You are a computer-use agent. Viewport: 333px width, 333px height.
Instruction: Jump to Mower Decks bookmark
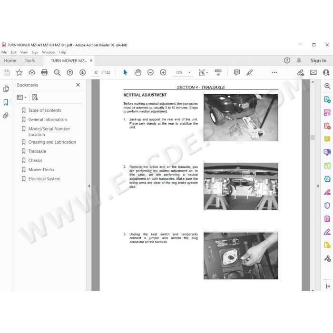pos(41,170)
